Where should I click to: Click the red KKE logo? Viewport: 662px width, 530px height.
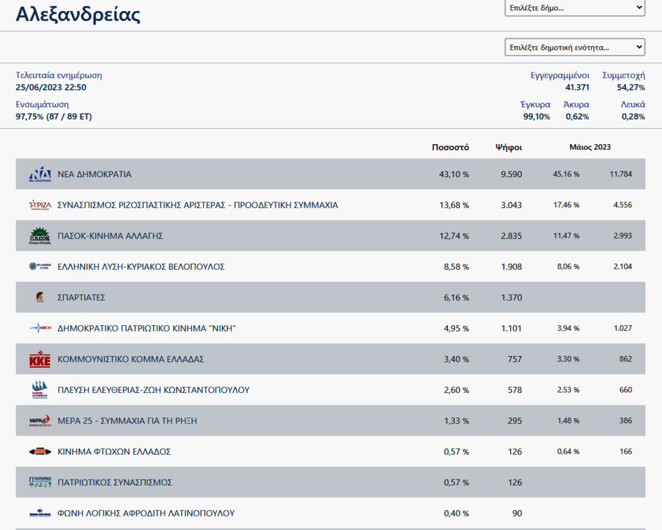coord(40,359)
